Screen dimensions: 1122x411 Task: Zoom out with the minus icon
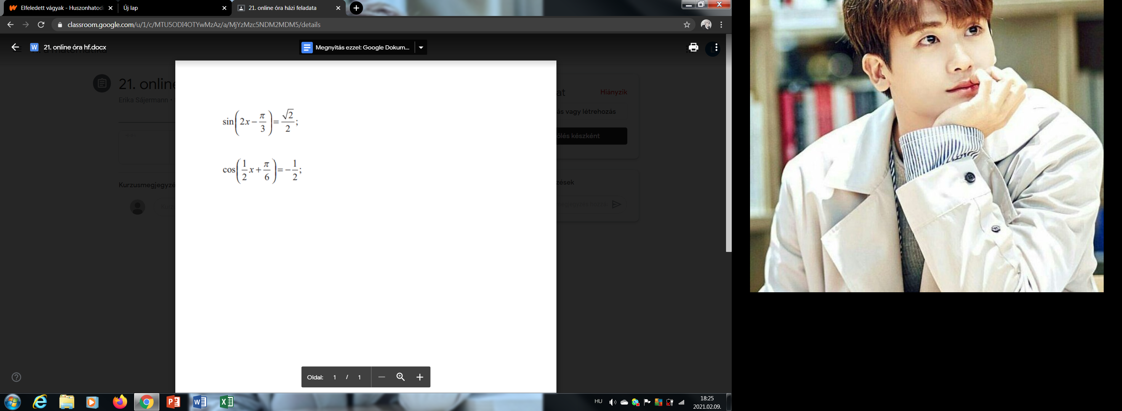[381, 377]
